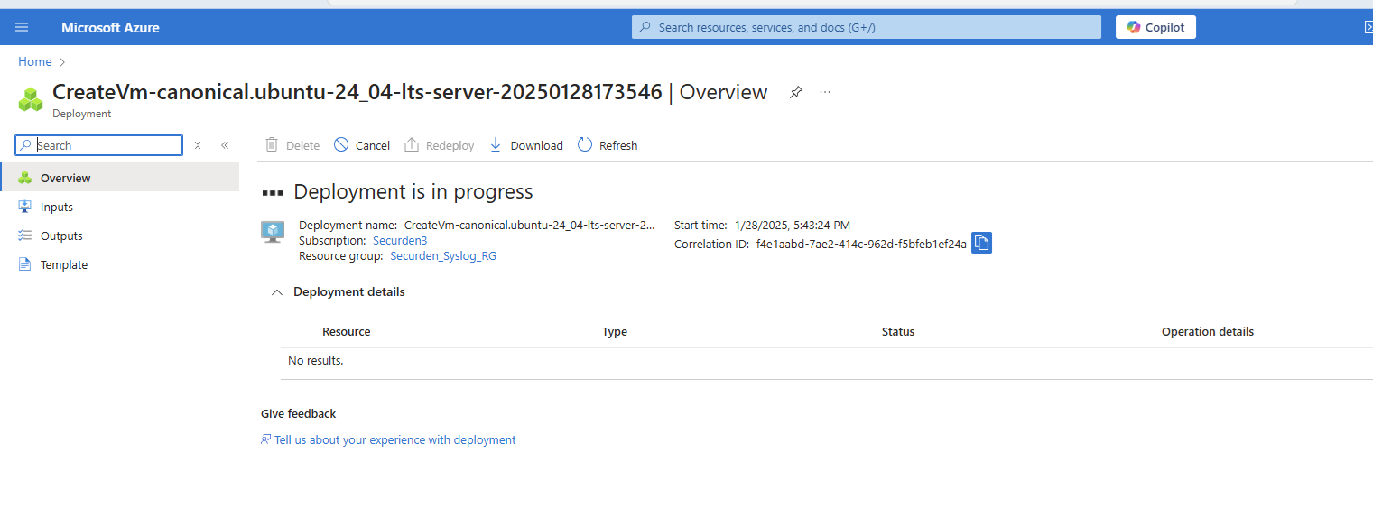Select Overview in the sidebar

(120, 178)
